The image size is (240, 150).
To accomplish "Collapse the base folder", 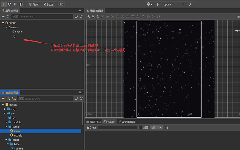I will tap(8, 144).
